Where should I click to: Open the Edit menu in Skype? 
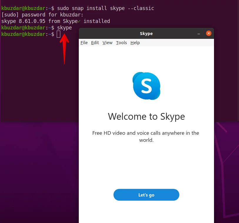(95, 43)
